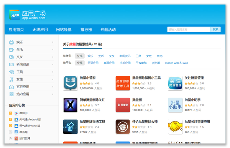Open the 批量删除微博工具 trash-bin app icon
Viewport: 230px width, 148px height.
click(x=71, y=127)
